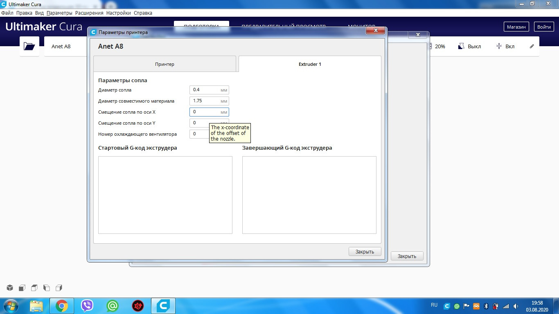Select the right view cube icon
This screenshot has height=314, width=559.
coord(59,288)
